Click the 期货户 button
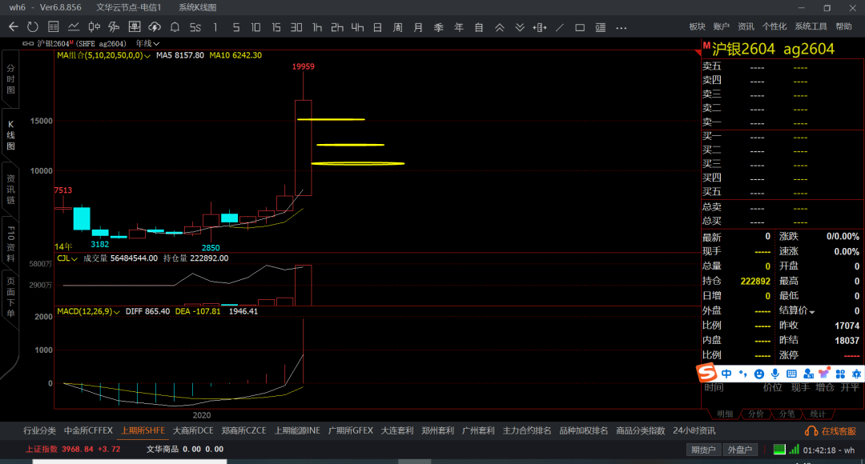Viewport: 865px width, 464px height. (704, 450)
